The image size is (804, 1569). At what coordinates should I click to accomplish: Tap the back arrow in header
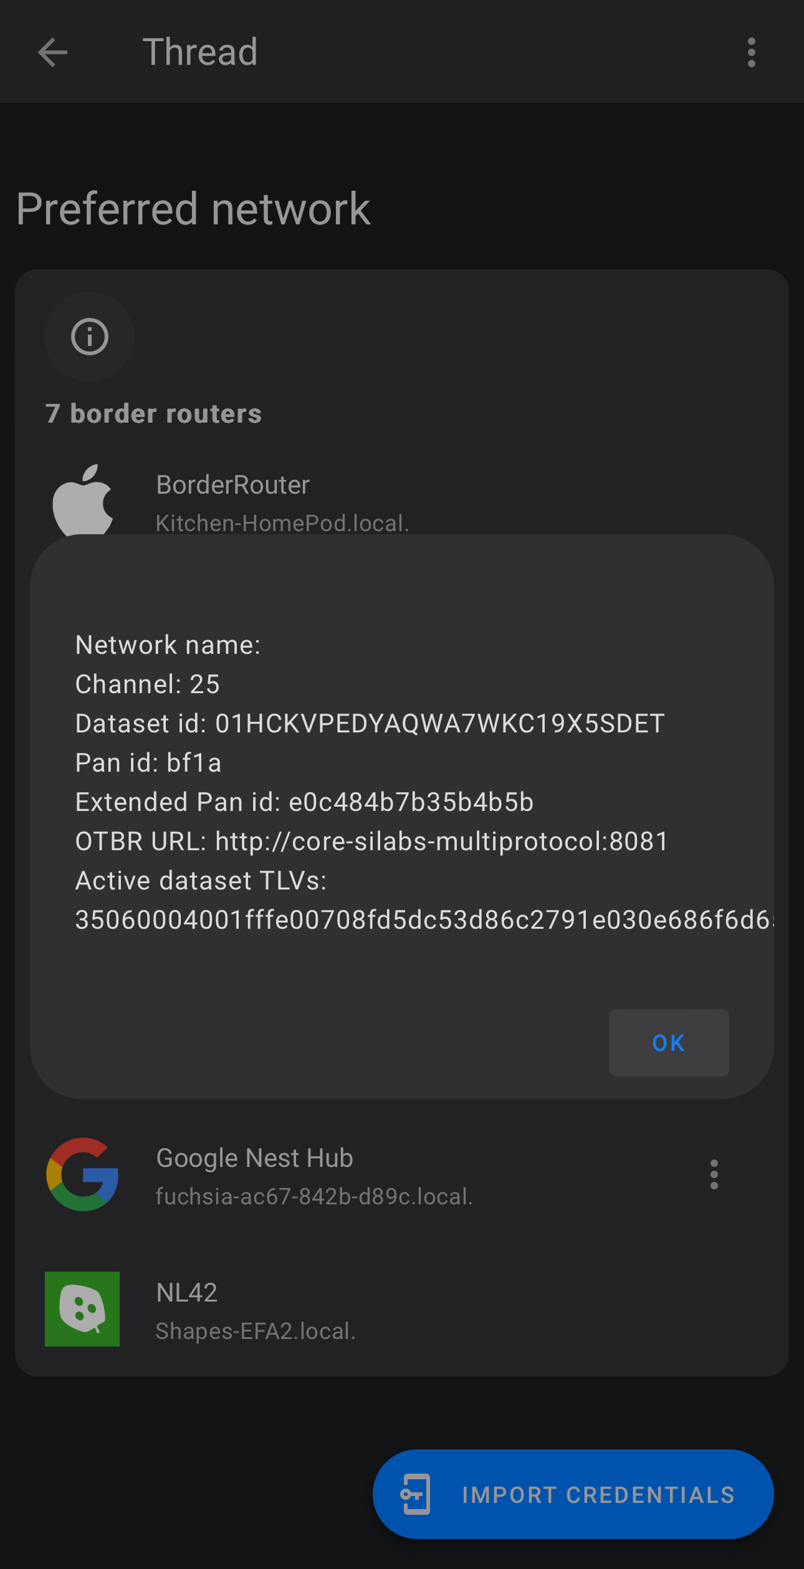coord(52,52)
